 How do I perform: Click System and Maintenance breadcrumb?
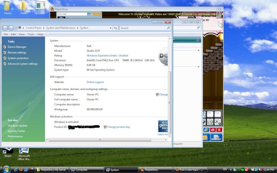click(61, 28)
